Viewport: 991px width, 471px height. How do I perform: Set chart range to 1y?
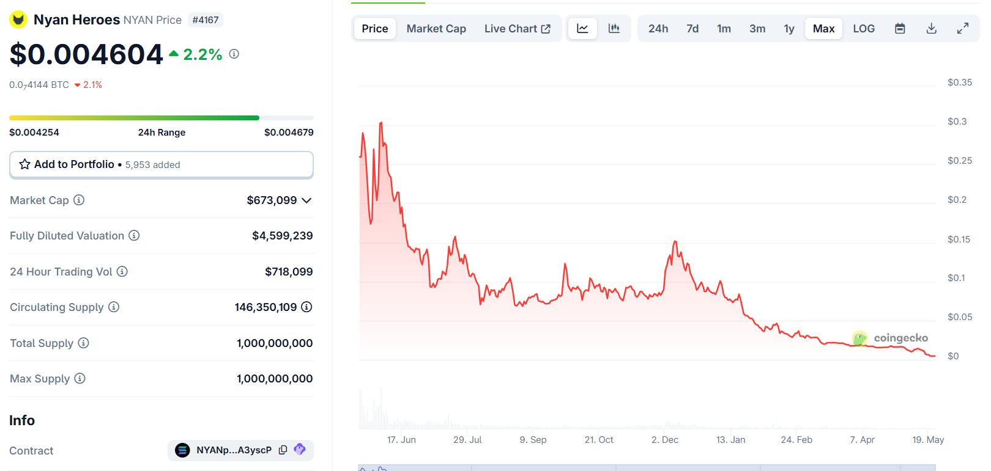click(x=789, y=29)
